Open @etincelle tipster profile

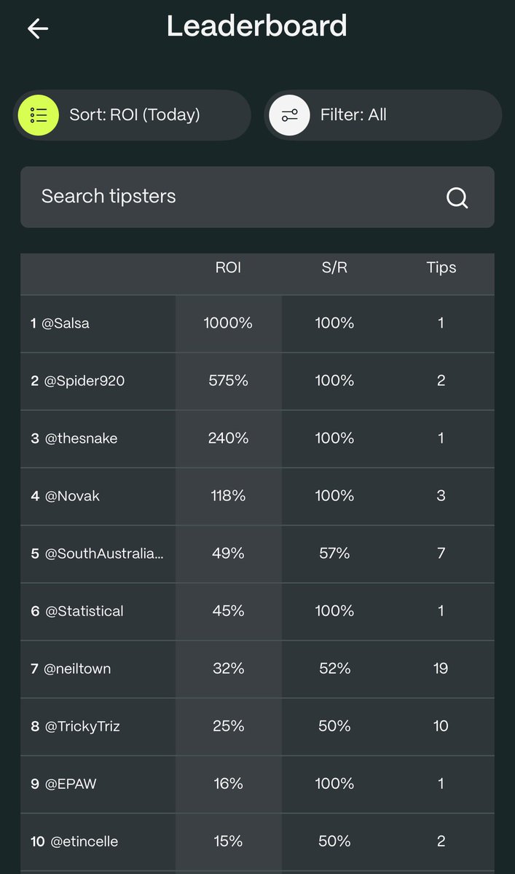tap(257, 841)
